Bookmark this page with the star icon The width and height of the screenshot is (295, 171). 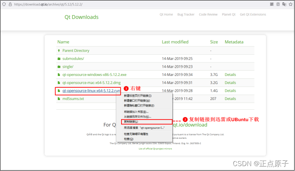(x=290, y=4)
